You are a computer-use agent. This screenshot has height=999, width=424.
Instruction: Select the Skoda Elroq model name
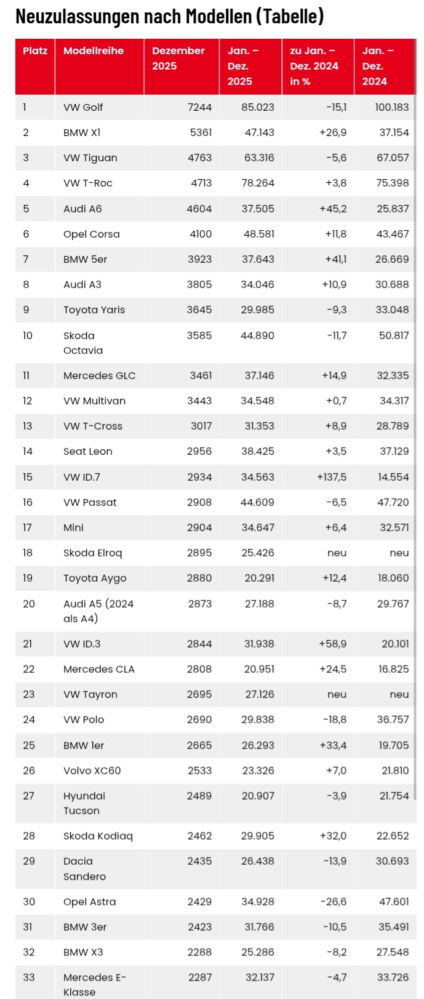point(93,553)
